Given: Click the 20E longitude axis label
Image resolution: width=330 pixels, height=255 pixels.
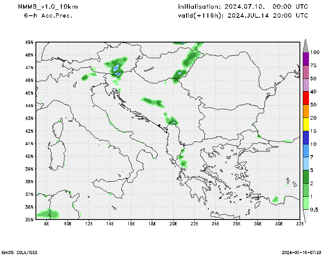Looking at the screenshot, I should tap(173, 224).
